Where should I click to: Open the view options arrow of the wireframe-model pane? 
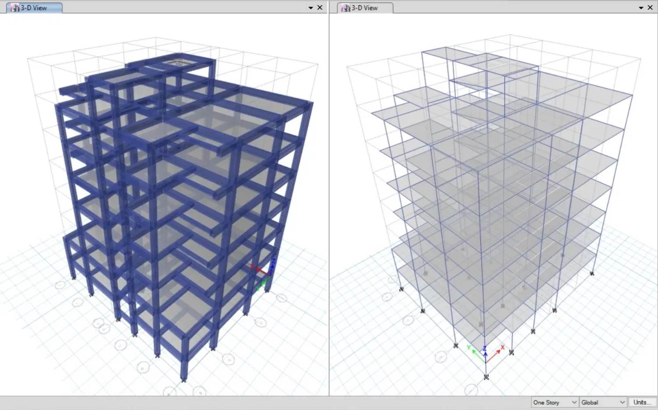click(x=641, y=8)
